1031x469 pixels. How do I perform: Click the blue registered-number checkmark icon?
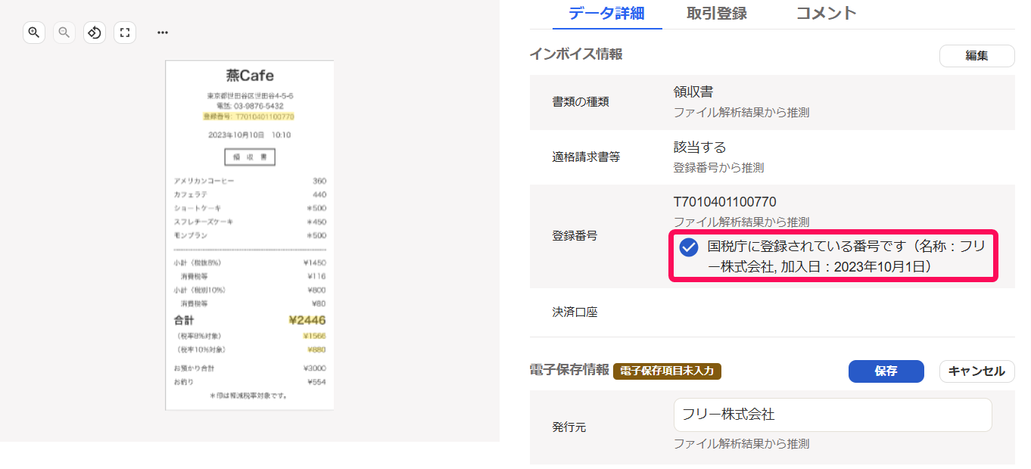point(688,247)
